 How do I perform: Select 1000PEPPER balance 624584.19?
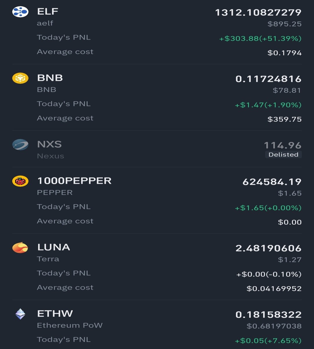tap(272, 182)
